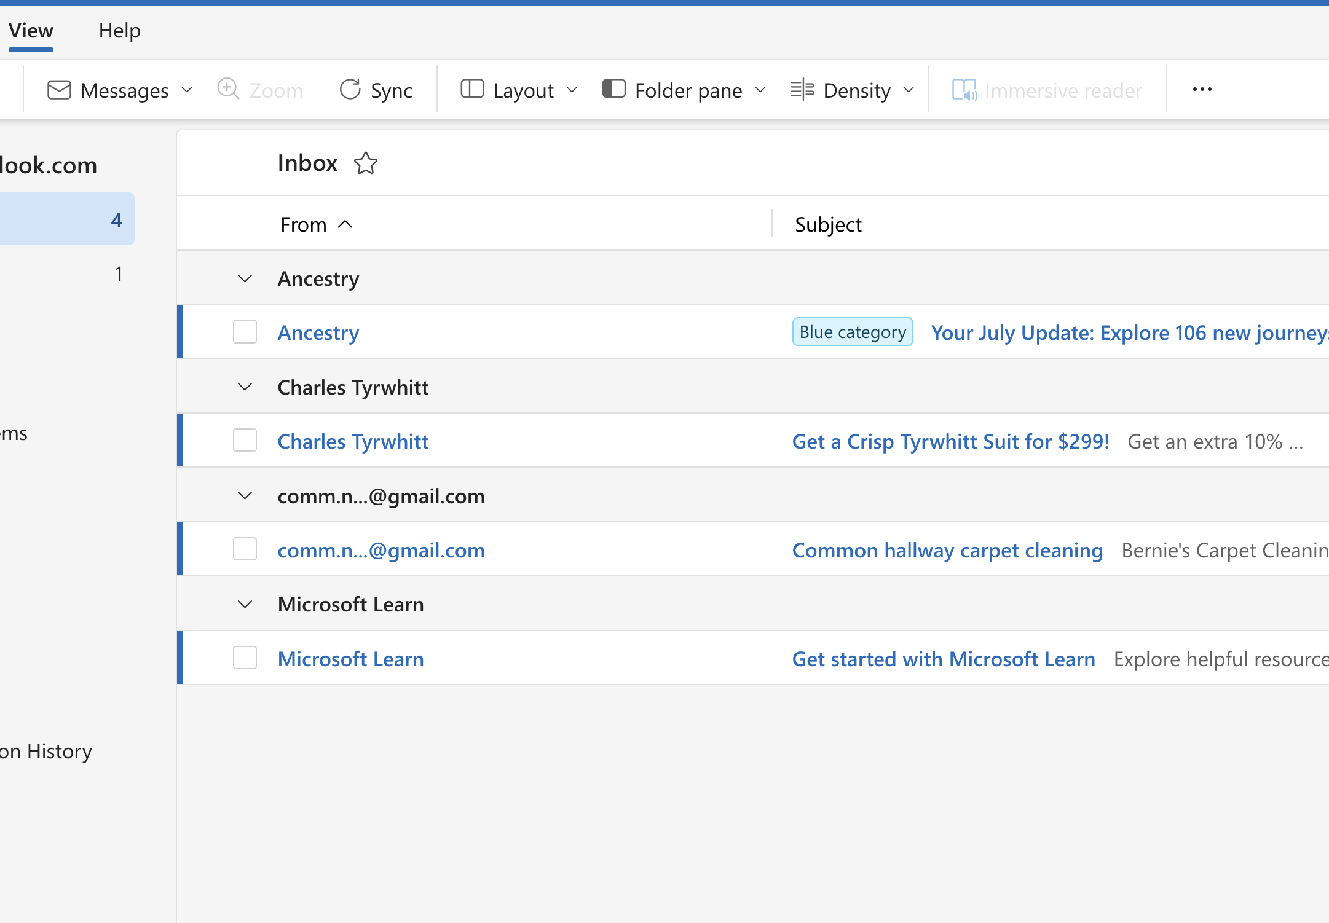Sort by the Subject column header

(828, 225)
